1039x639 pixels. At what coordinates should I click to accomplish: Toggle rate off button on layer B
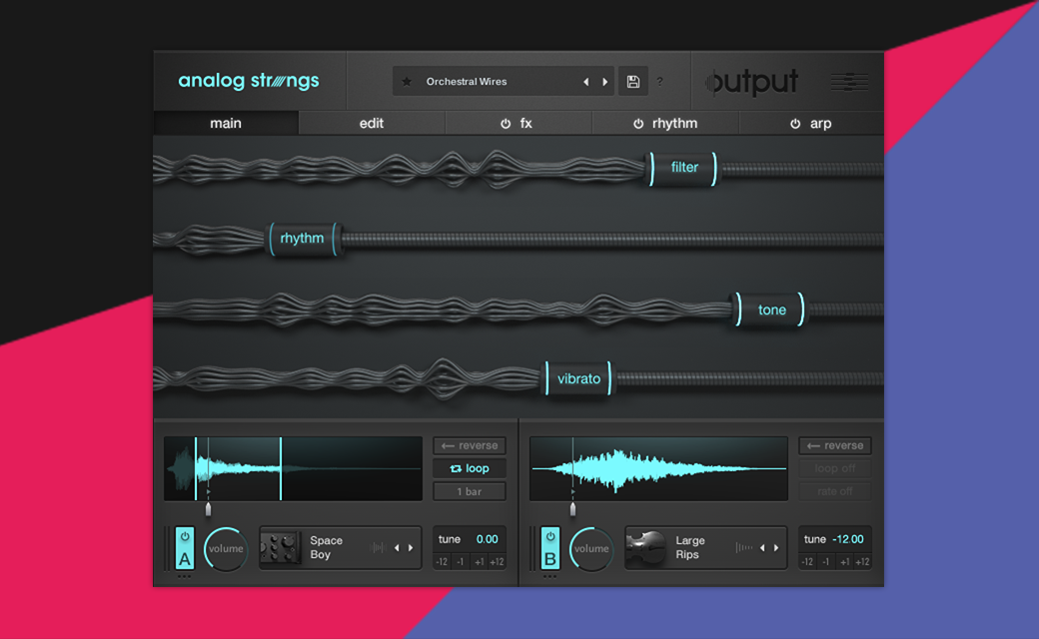pos(835,491)
